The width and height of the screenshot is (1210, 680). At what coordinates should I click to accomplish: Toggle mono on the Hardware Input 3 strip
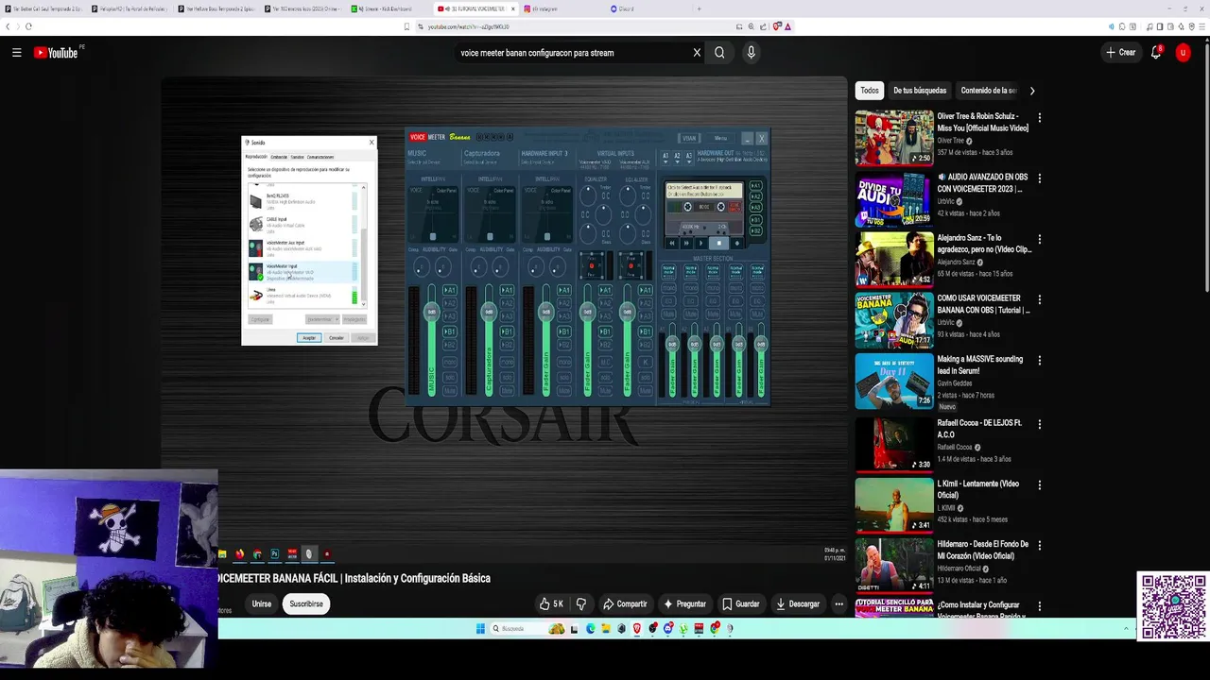click(x=564, y=362)
